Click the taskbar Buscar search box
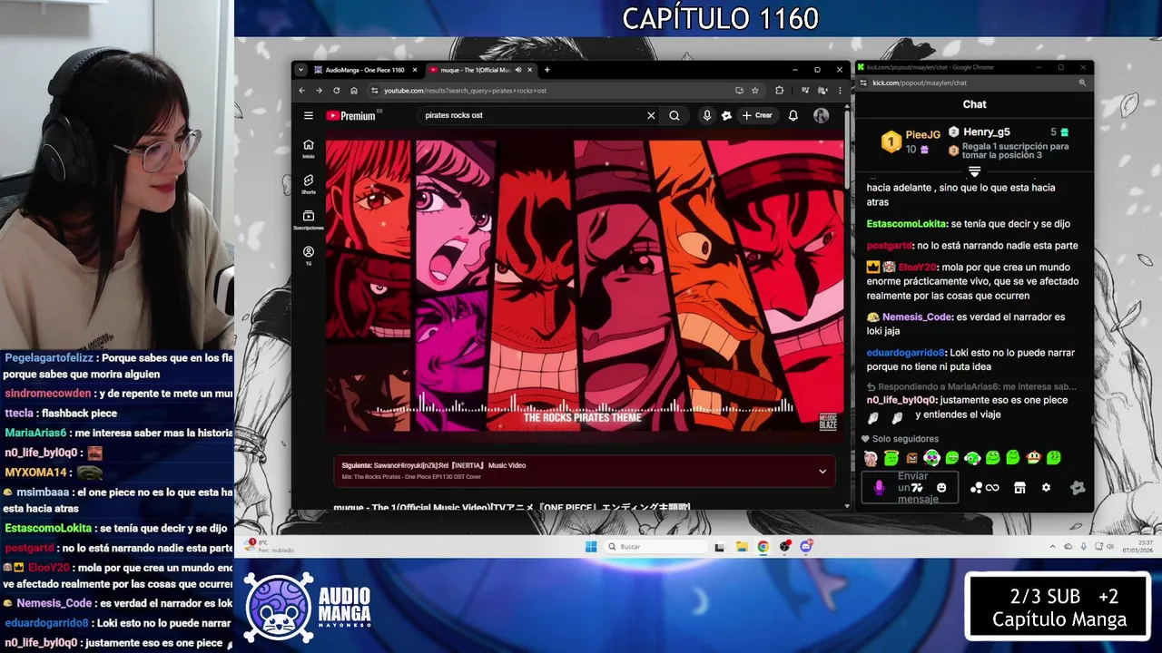 (655, 546)
